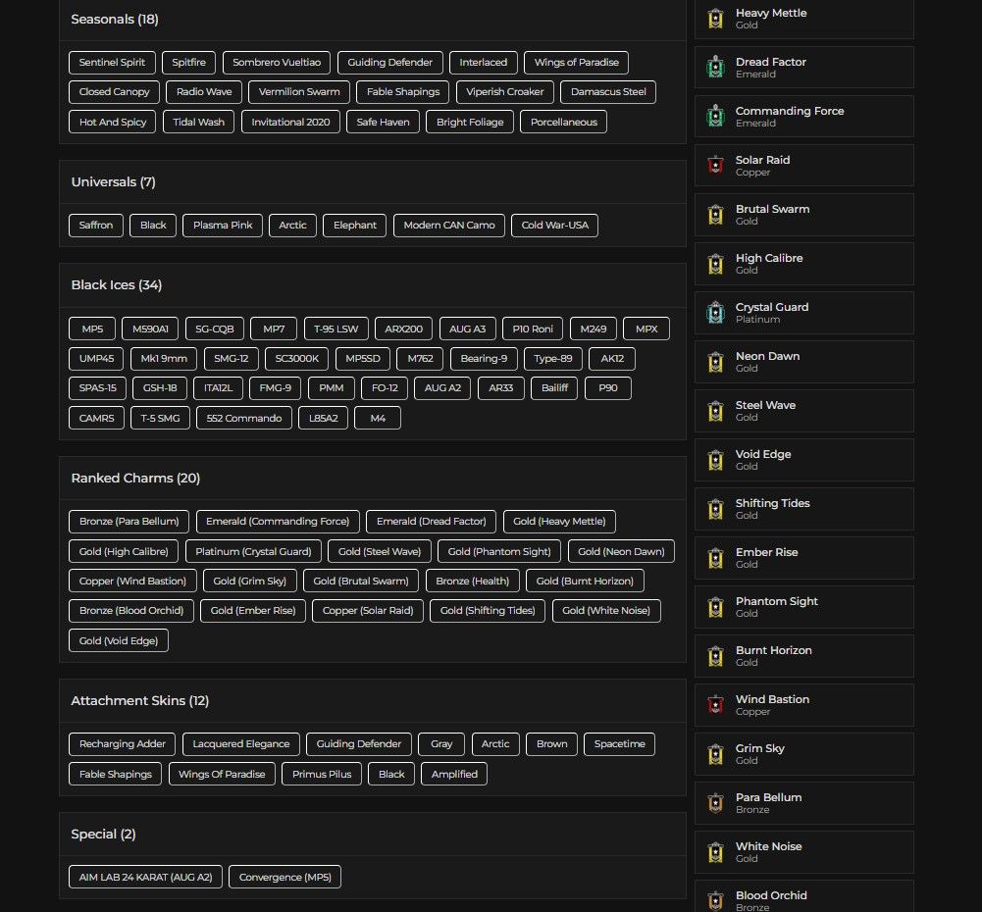Click the Tidal Wash seasonal tag
Screen dimensions: 982x912
point(198,122)
